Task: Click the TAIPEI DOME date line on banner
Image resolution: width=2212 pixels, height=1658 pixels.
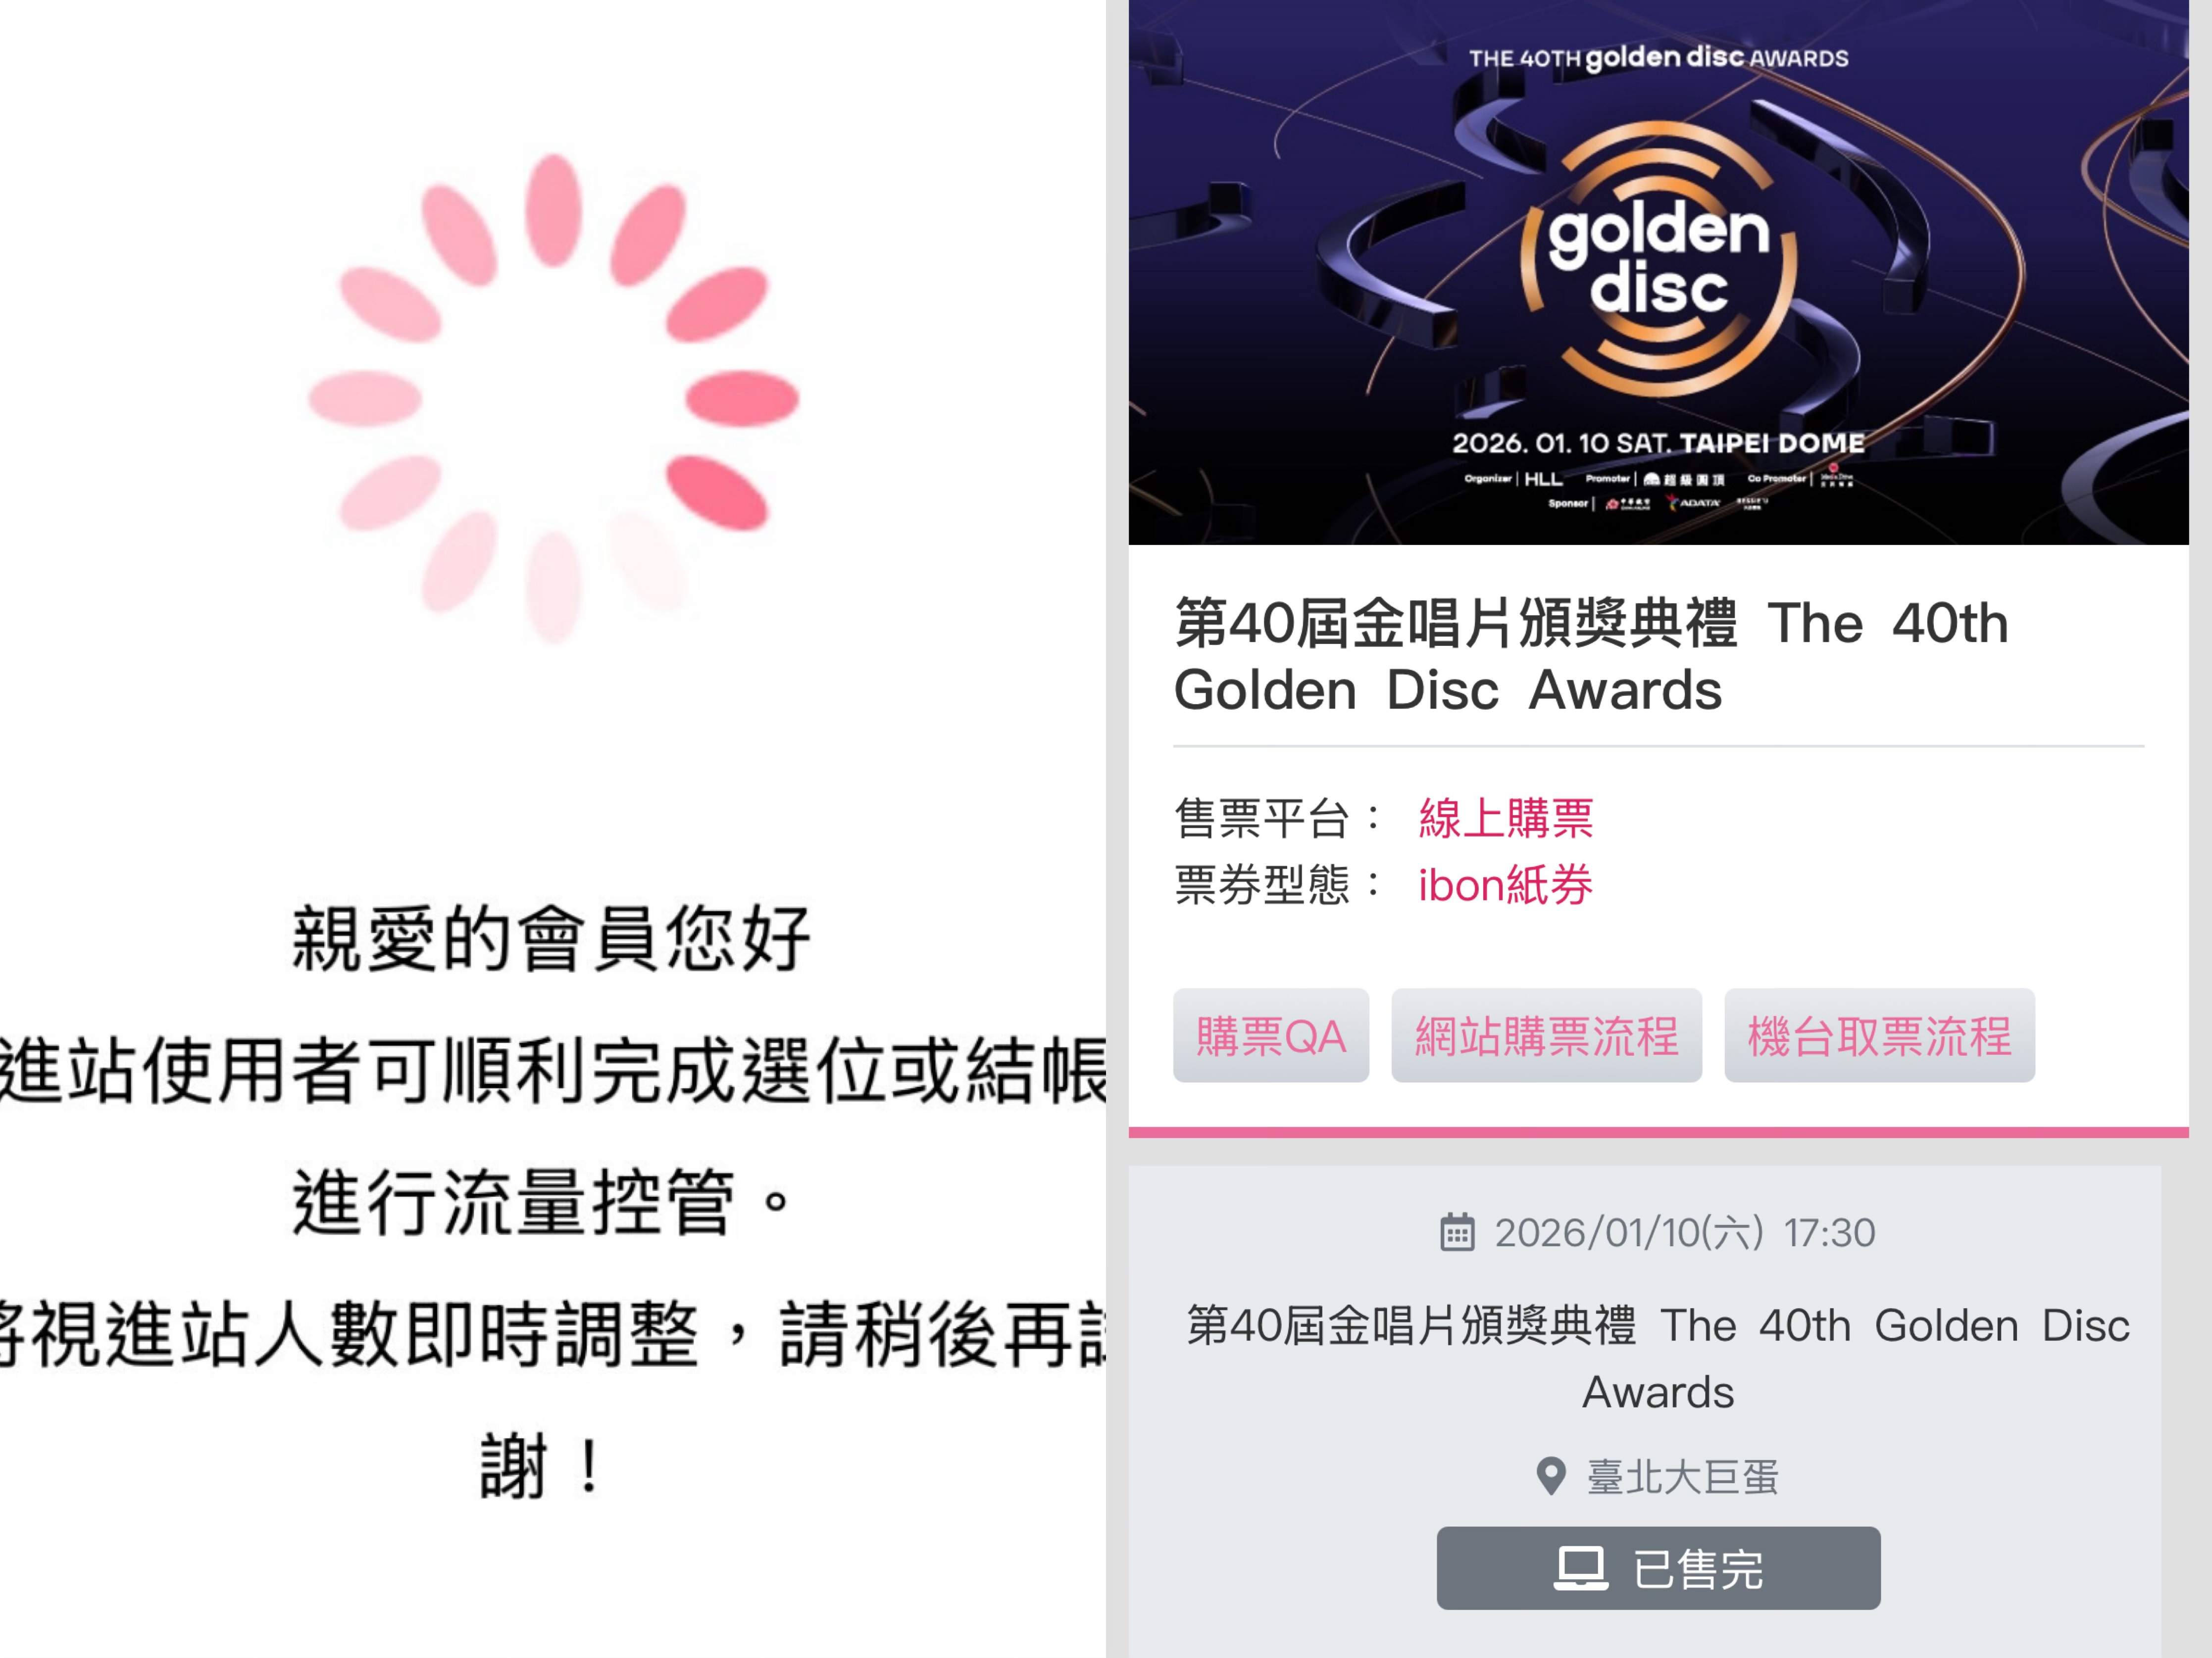Action: (x=1658, y=443)
